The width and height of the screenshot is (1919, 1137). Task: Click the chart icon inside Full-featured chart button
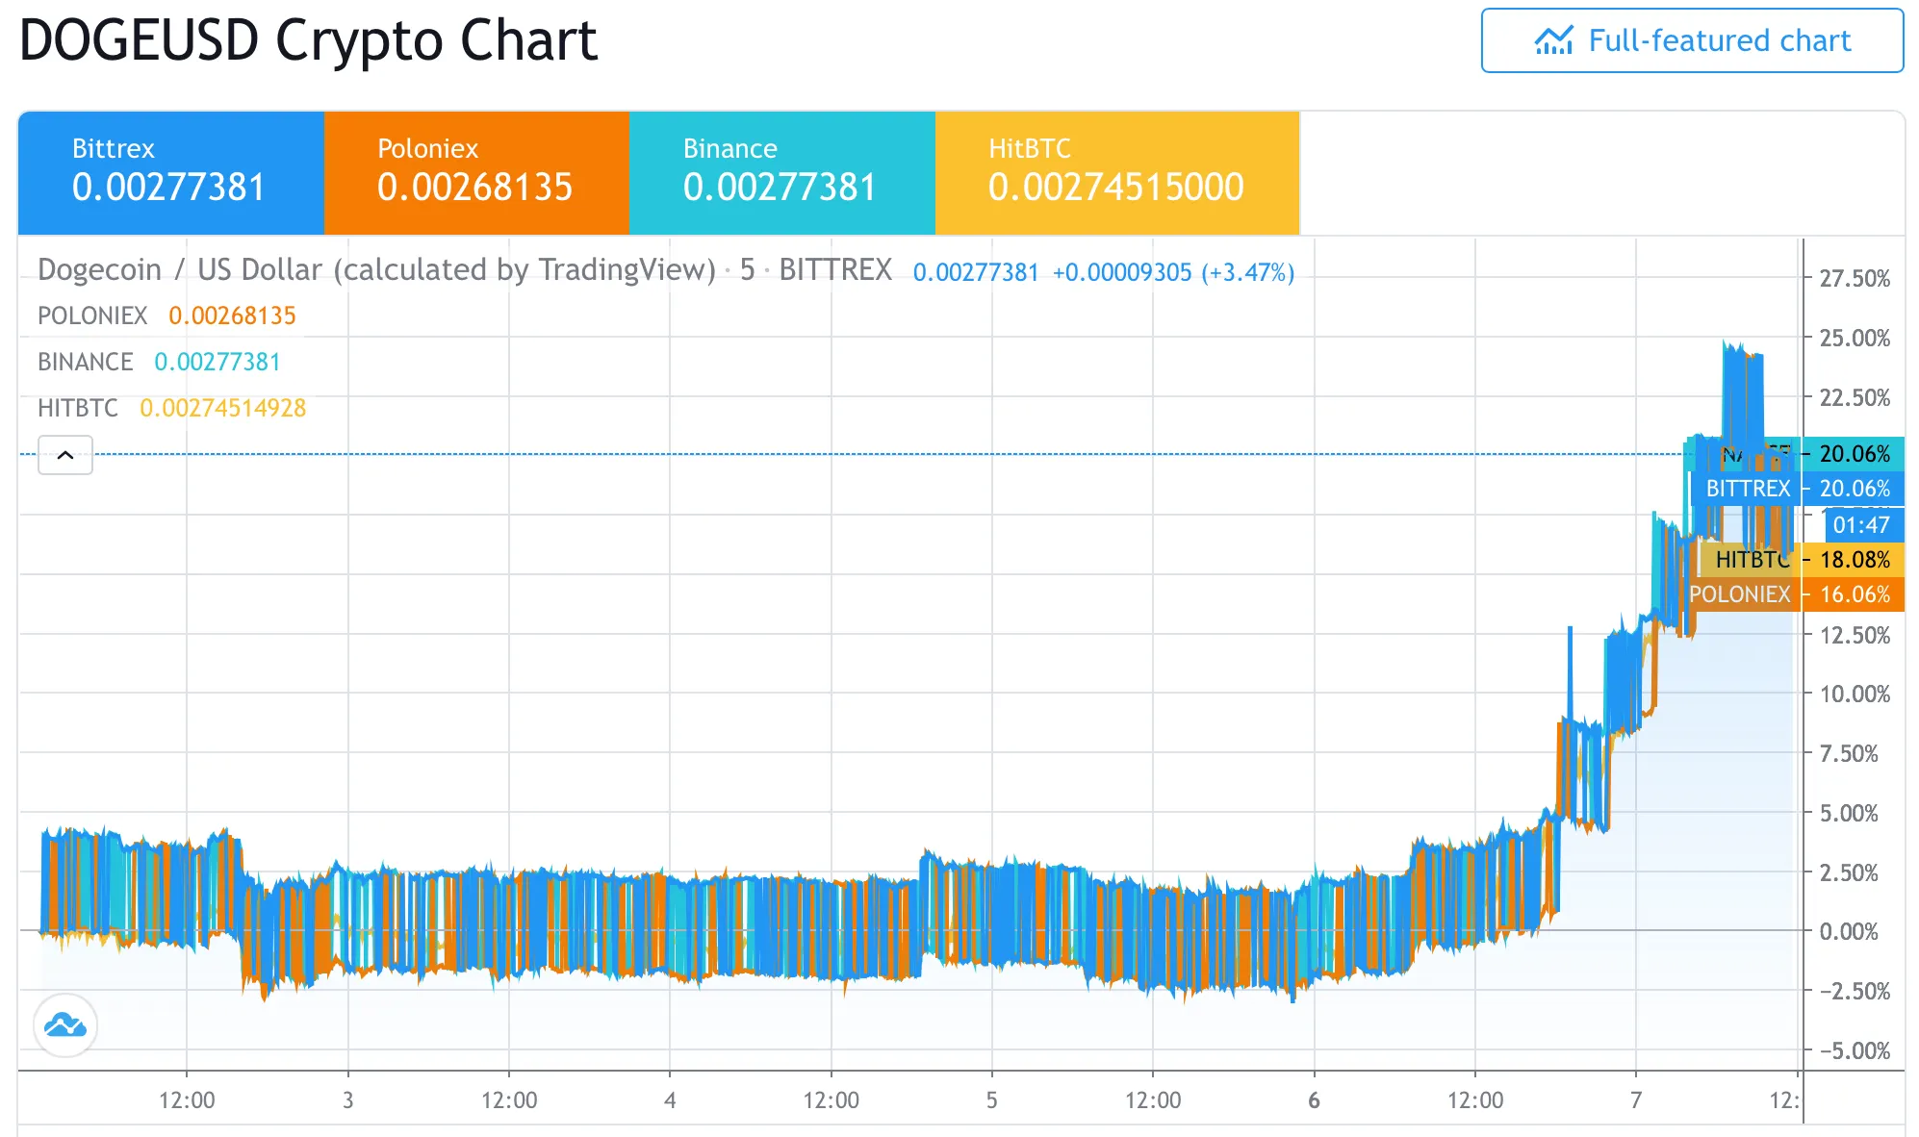pyautogui.click(x=1553, y=40)
